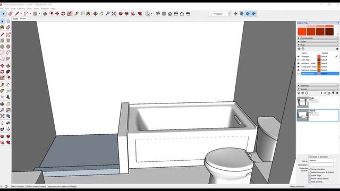Pick the Eraser tool in top toolbar

pyautogui.click(x=10, y=14)
